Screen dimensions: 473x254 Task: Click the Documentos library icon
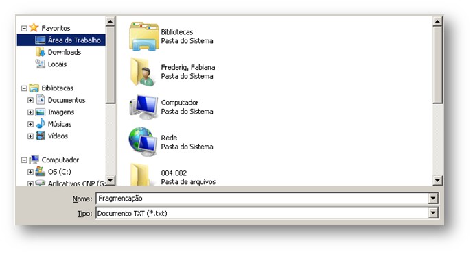41,99
